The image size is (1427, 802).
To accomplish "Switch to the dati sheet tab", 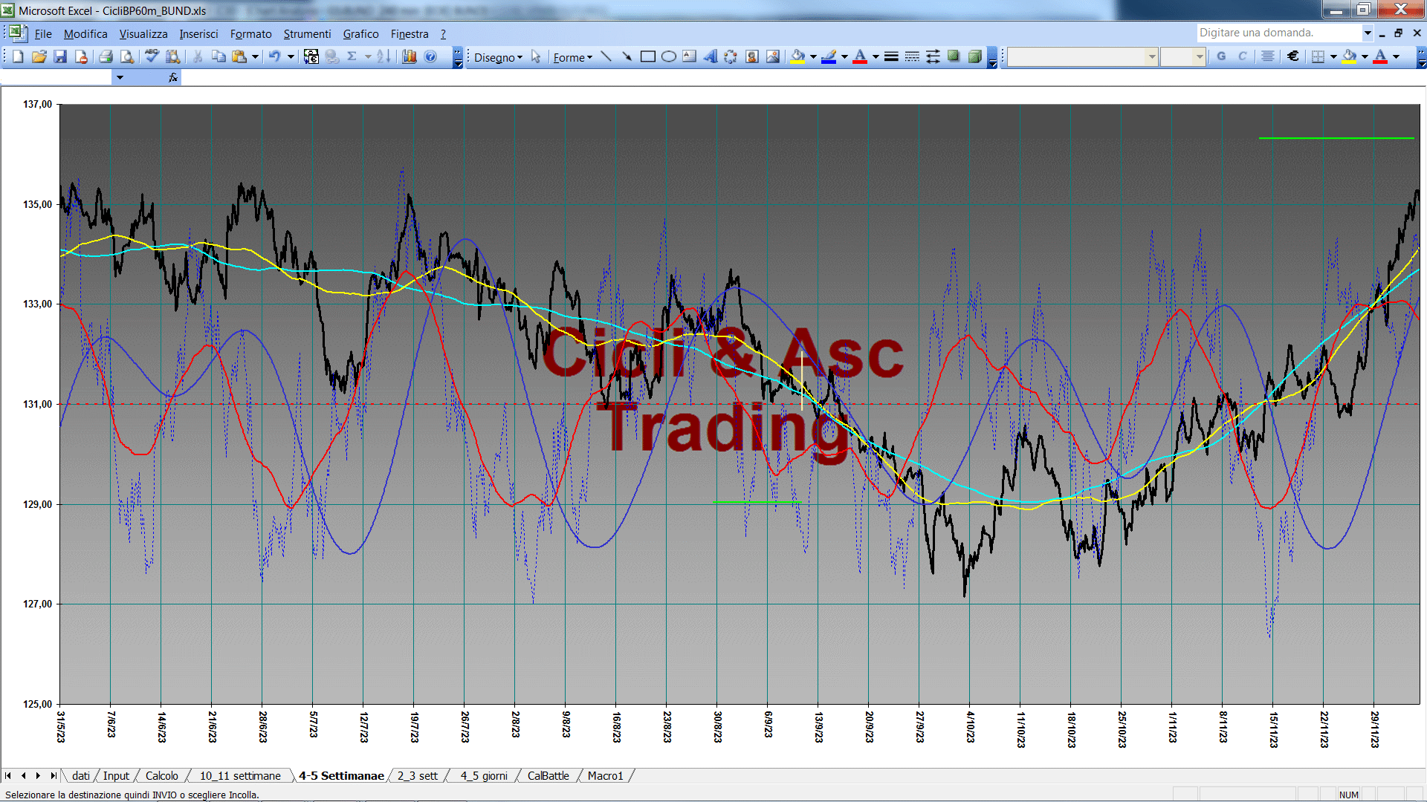I will coord(81,775).
